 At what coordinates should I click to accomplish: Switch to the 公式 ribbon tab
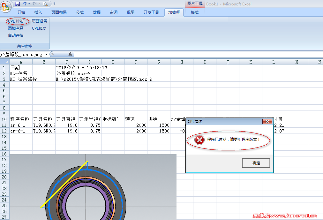80,12
